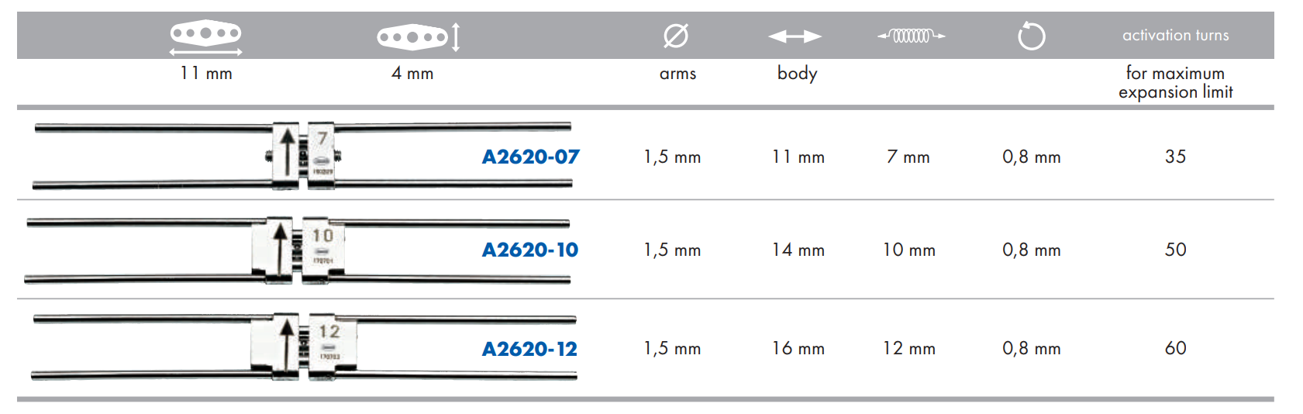This screenshot has width=1303, height=414.
Task: Open product code A2620-12
Action: coord(530,349)
